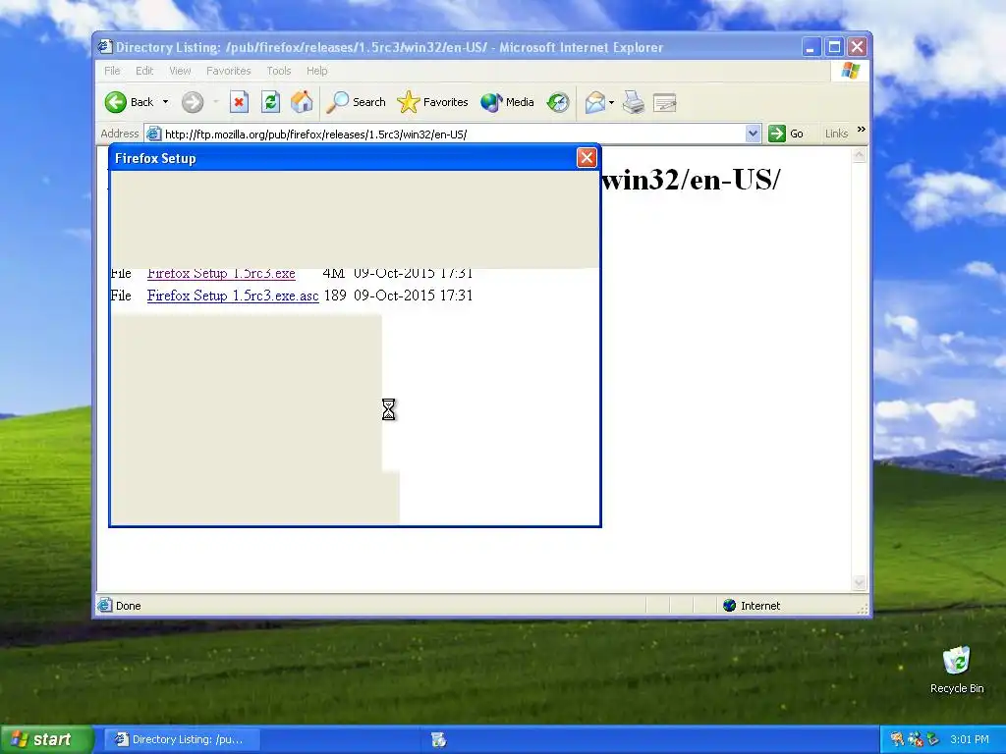1006x754 pixels.
Task: Click the 'File' label in the .asc row
Action: tap(121, 296)
